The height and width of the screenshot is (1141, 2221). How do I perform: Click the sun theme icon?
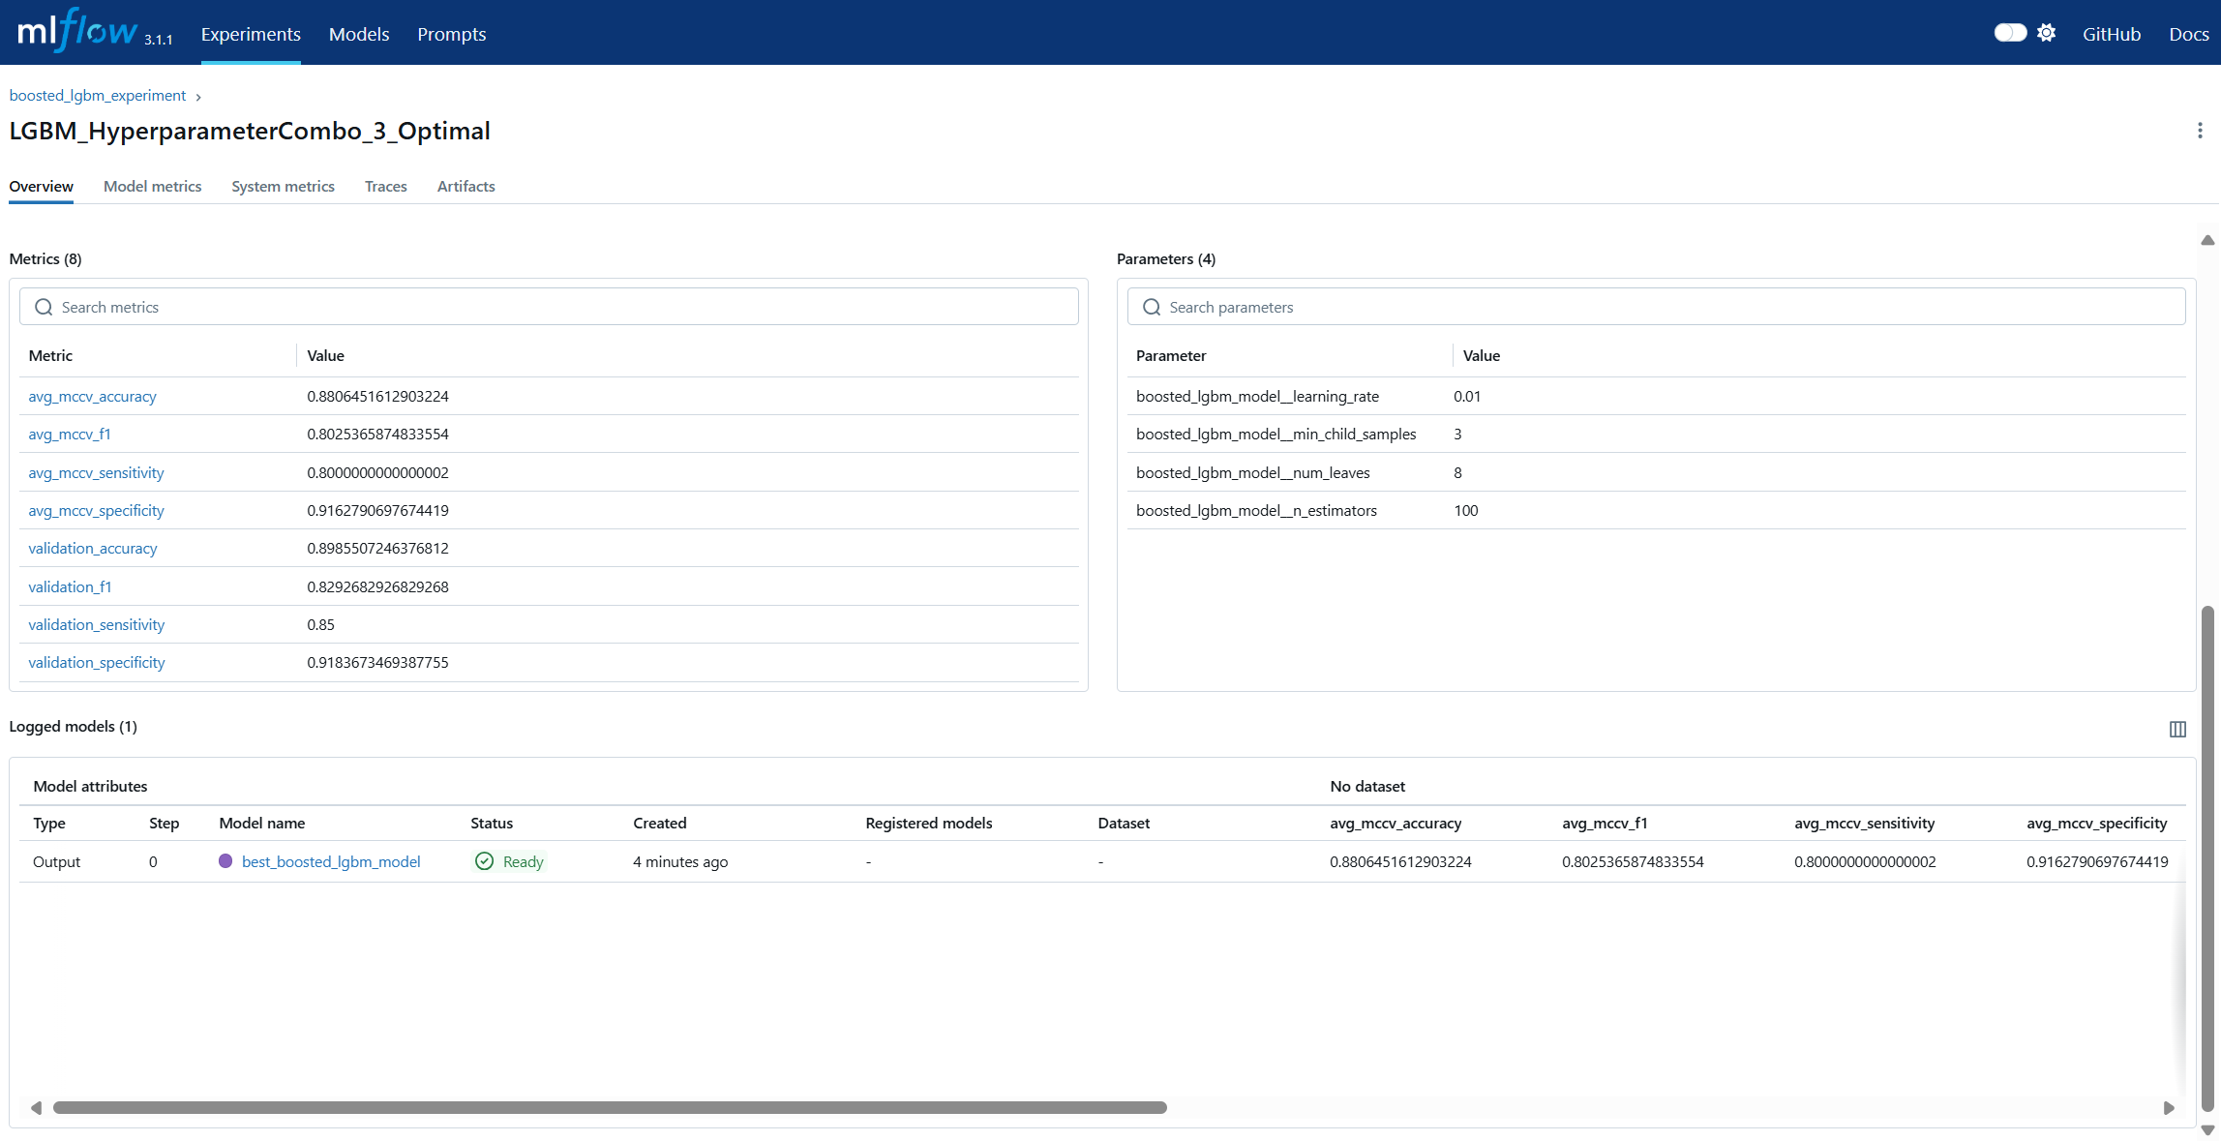click(2046, 33)
